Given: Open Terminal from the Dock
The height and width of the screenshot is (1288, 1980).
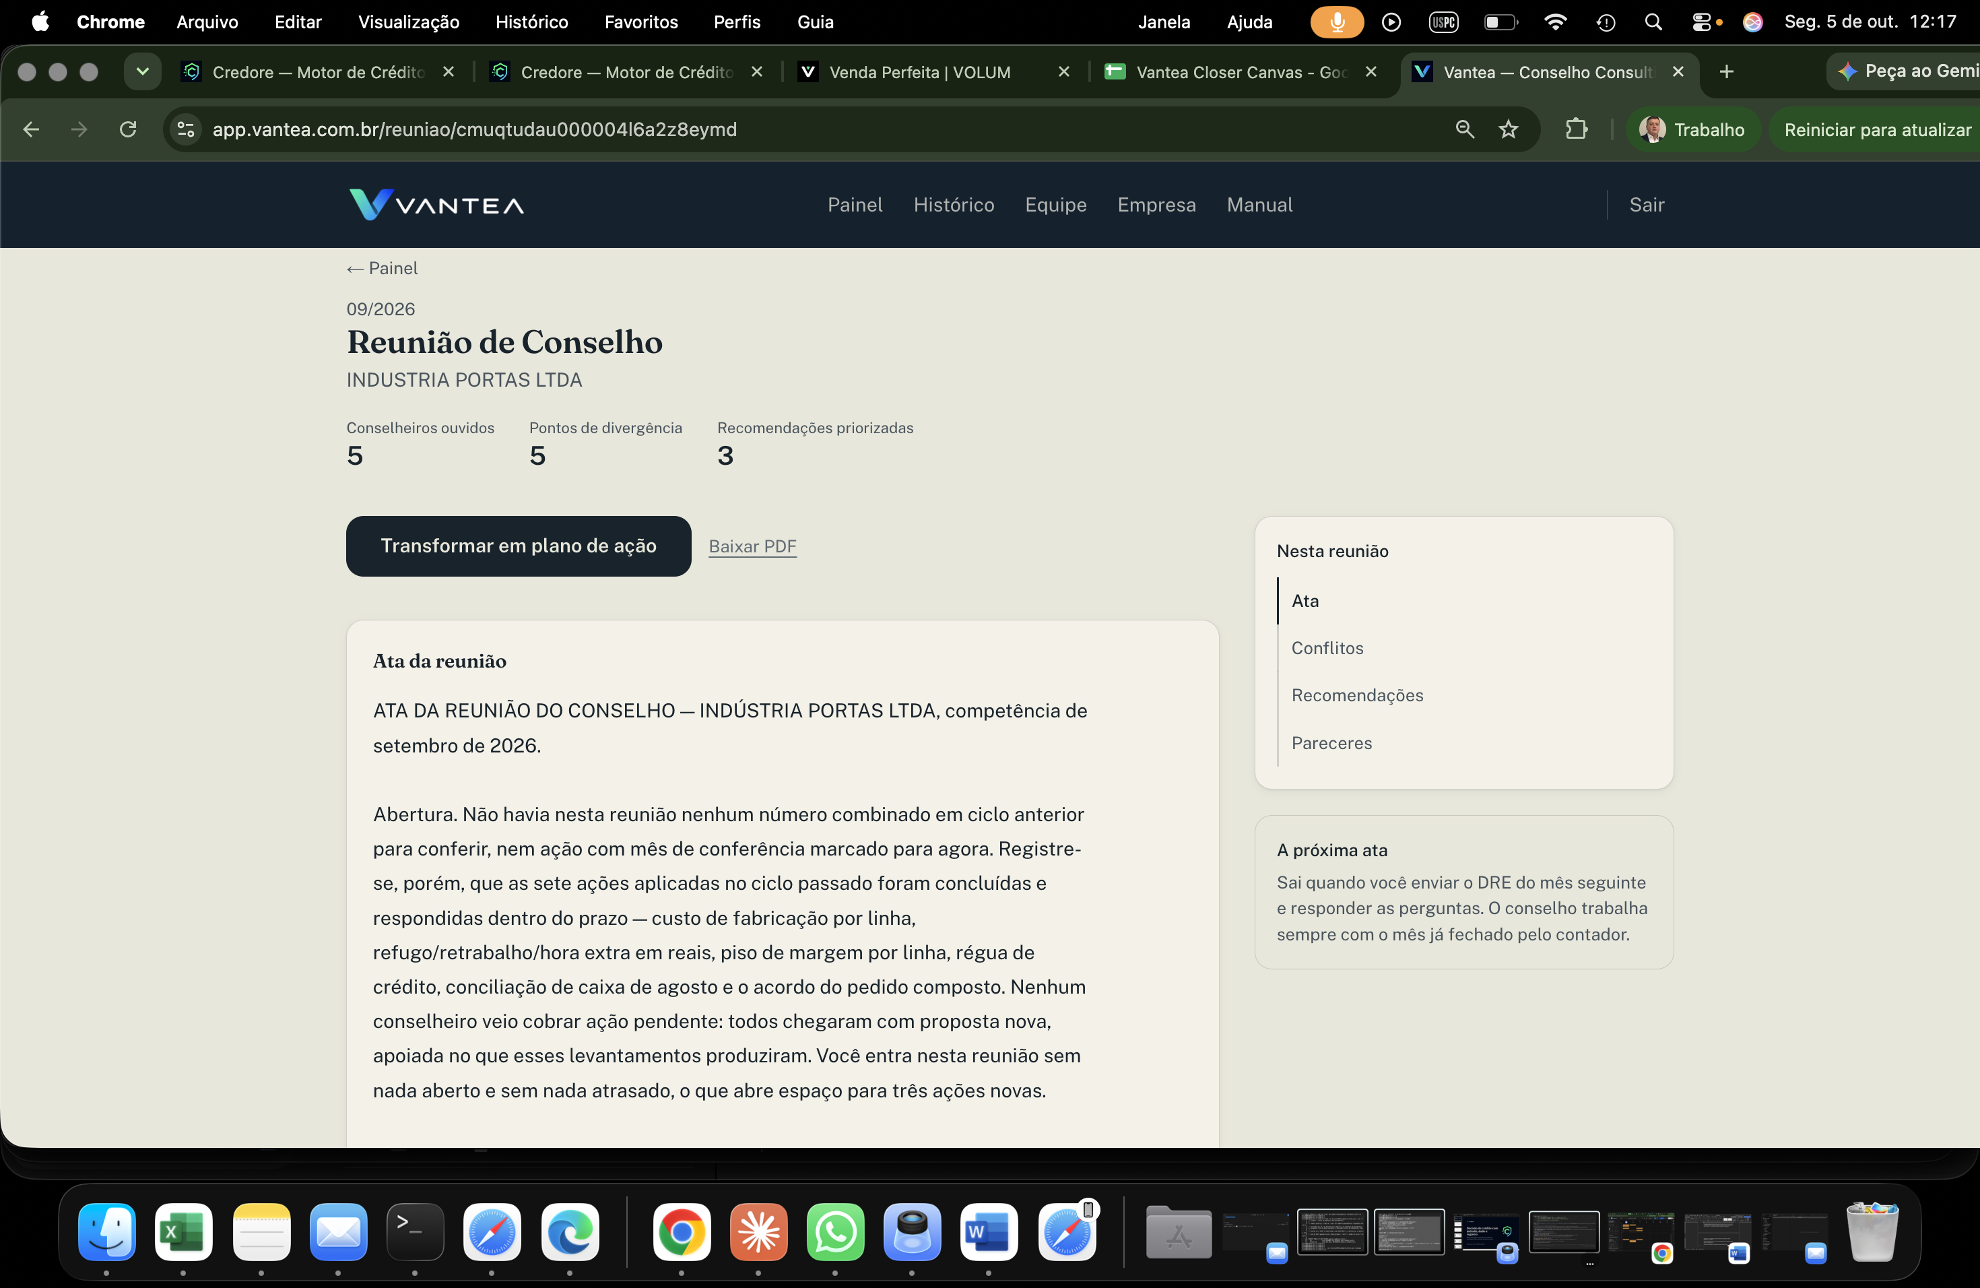Looking at the screenshot, I should [414, 1231].
